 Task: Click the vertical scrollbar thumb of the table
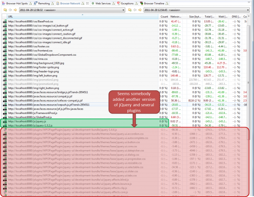[x=248, y=82]
